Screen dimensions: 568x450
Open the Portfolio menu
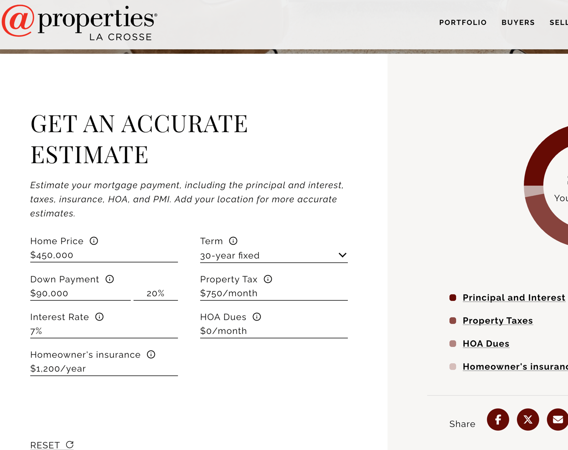pos(463,23)
